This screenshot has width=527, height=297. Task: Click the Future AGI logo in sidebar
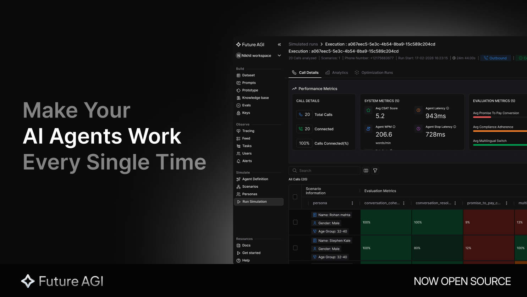point(250,45)
